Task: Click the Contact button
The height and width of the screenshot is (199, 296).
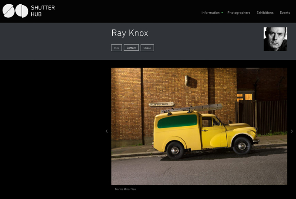Action: point(131,48)
